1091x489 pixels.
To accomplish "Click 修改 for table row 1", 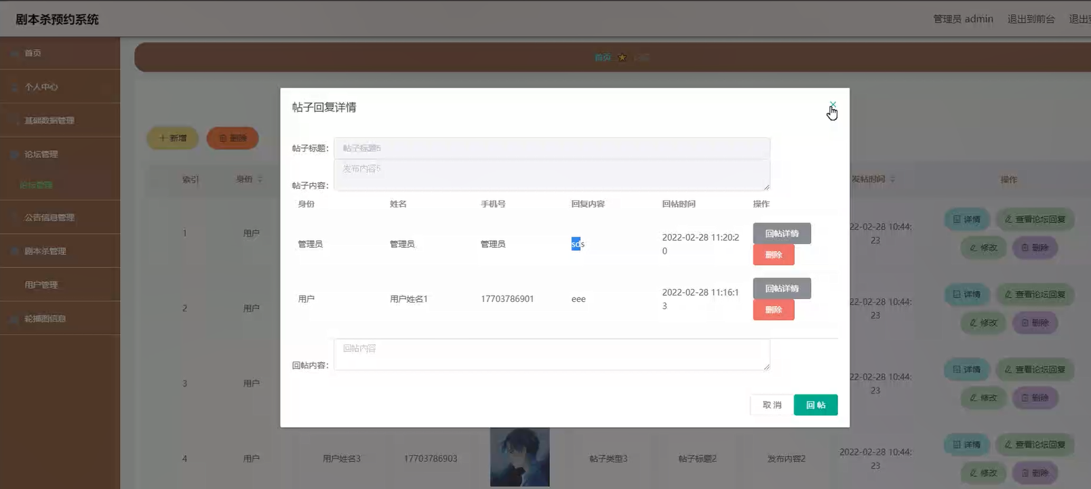I will (984, 248).
